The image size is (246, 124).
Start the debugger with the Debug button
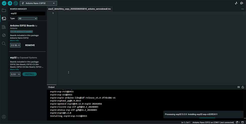pos(16,3)
